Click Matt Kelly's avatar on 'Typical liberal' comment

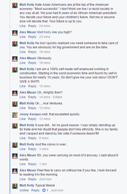tap(15, 186)
